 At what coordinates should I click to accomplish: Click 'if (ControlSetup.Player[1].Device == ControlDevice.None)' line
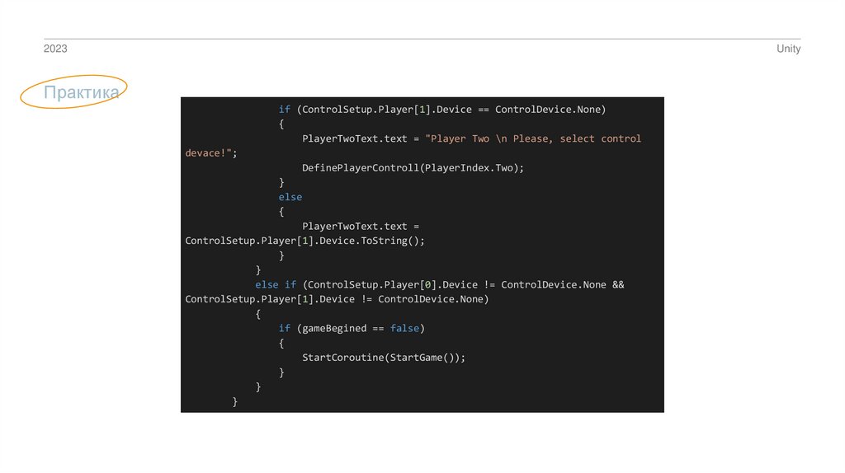click(x=442, y=110)
